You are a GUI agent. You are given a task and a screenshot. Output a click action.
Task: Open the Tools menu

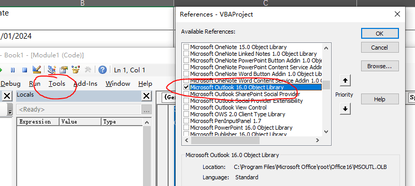click(57, 84)
